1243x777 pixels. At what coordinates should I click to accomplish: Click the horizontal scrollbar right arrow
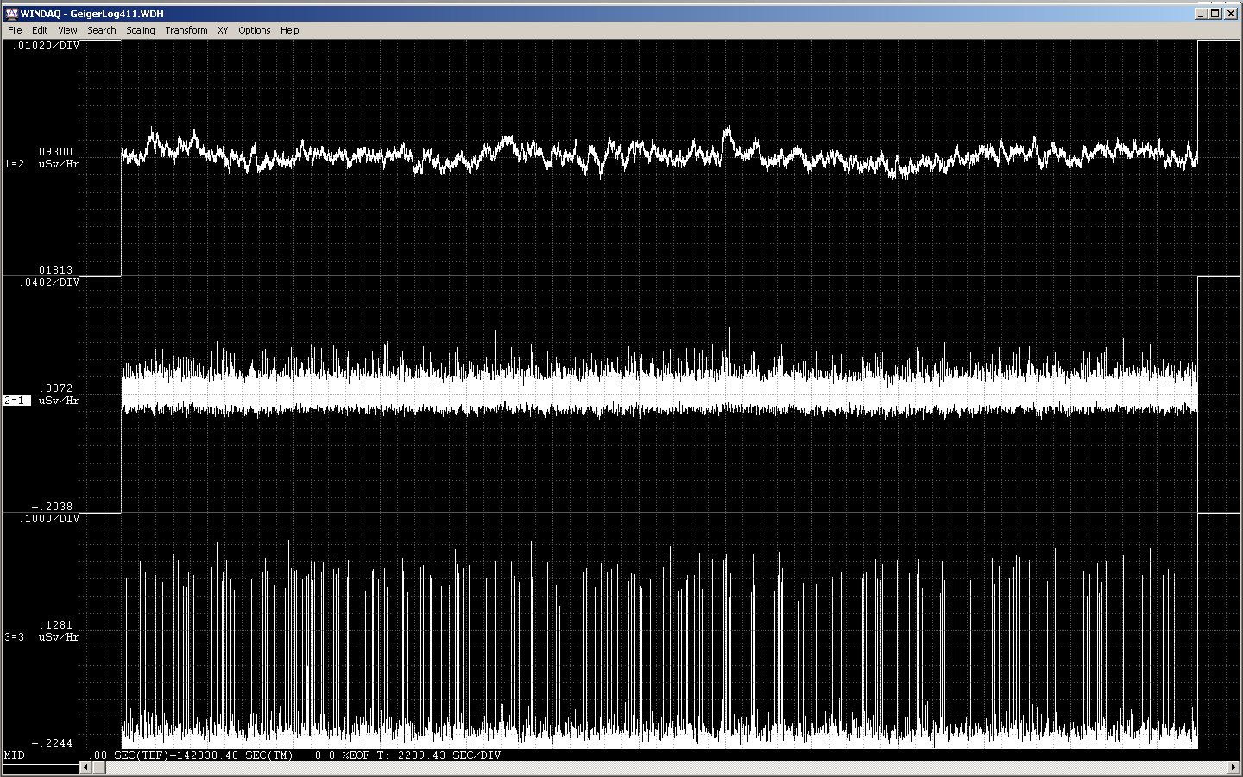[x=1233, y=767]
